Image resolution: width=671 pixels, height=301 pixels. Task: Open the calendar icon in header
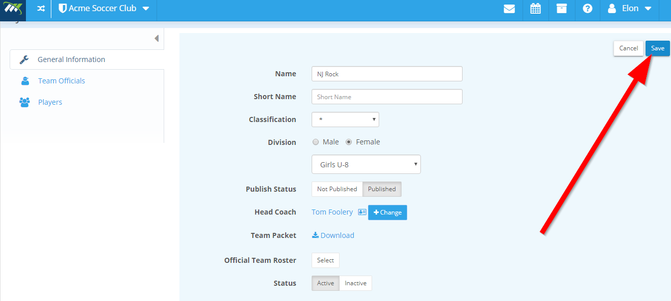coord(535,9)
